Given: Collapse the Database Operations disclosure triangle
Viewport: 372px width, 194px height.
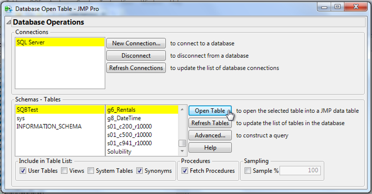Looking at the screenshot, I should pos(9,22).
